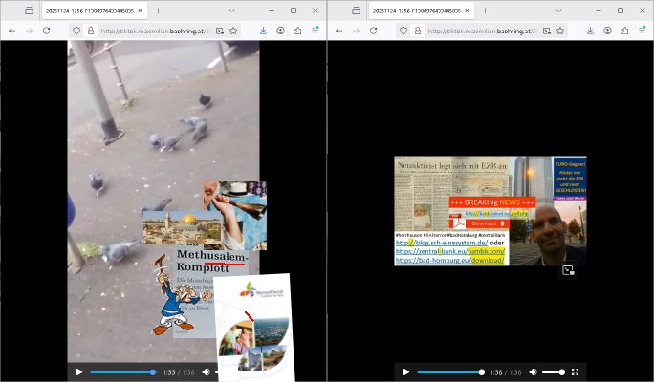Play the pigeon video in the left window
The width and height of the screenshot is (654, 382).
coord(79,371)
